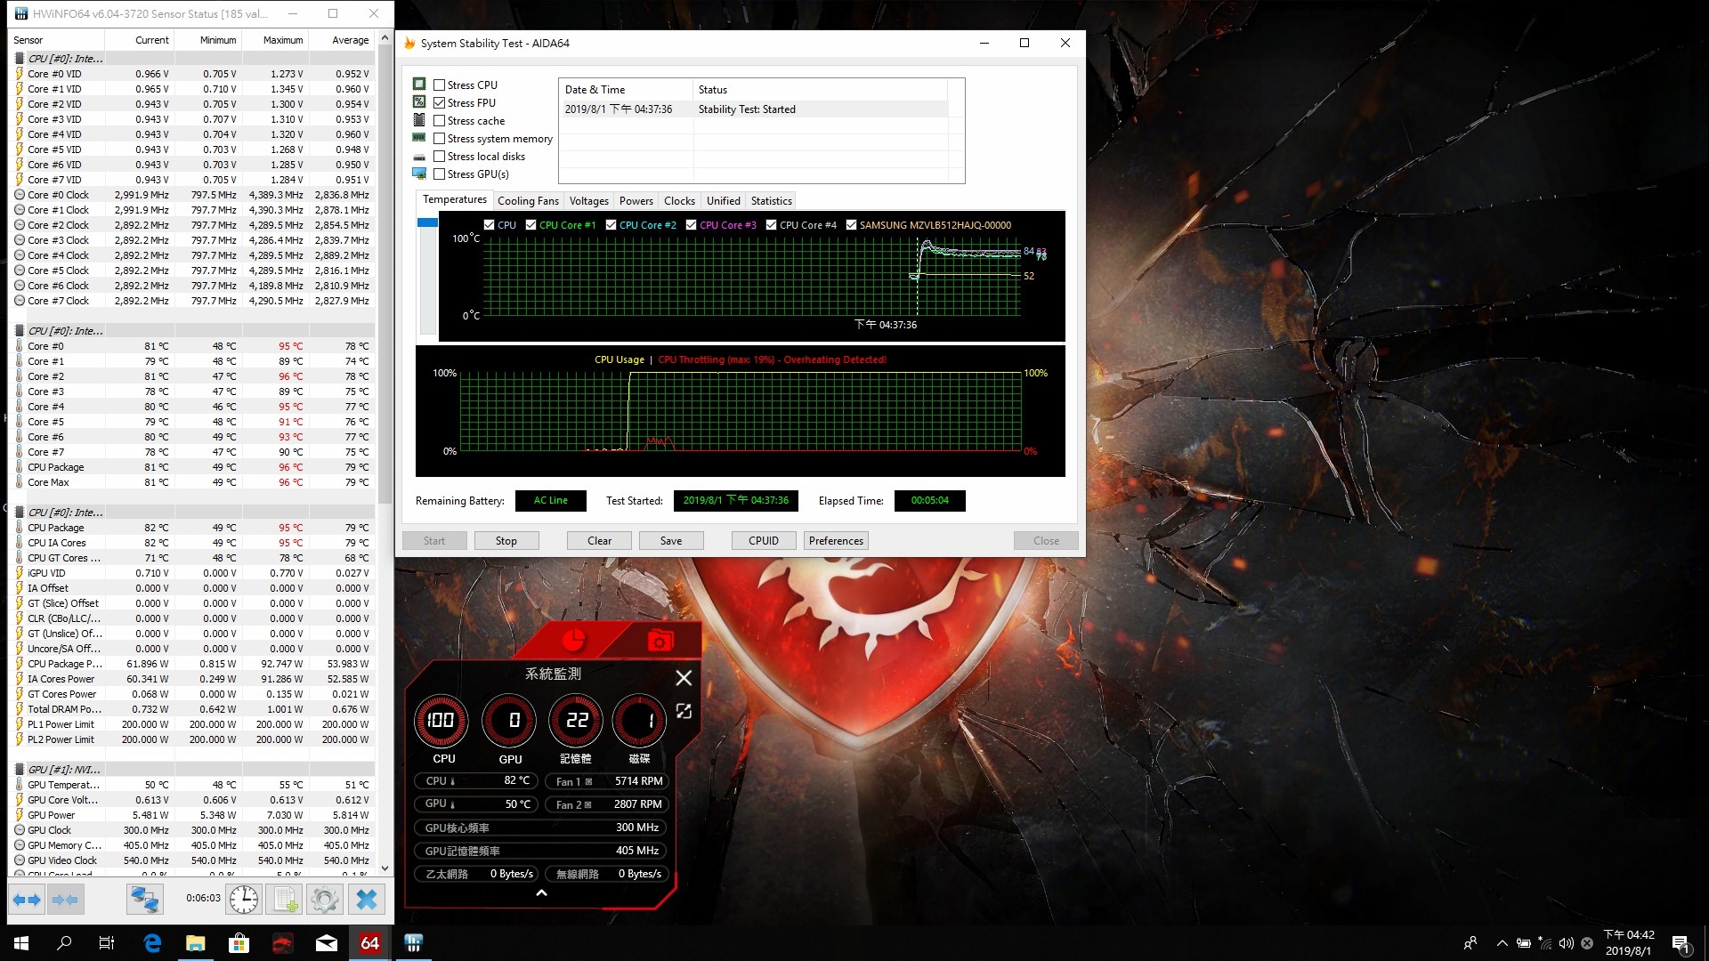This screenshot has height=961, width=1709.
Task: Click MSI monitor camera tab icon
Action: (x=660, y=640)
